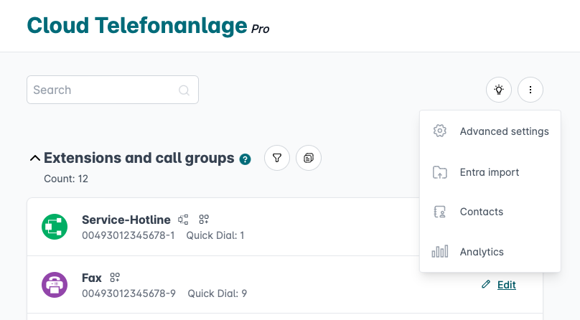Open the filter button for extensions
This screenshot has height=320, width=580.
tap(277, 158)
